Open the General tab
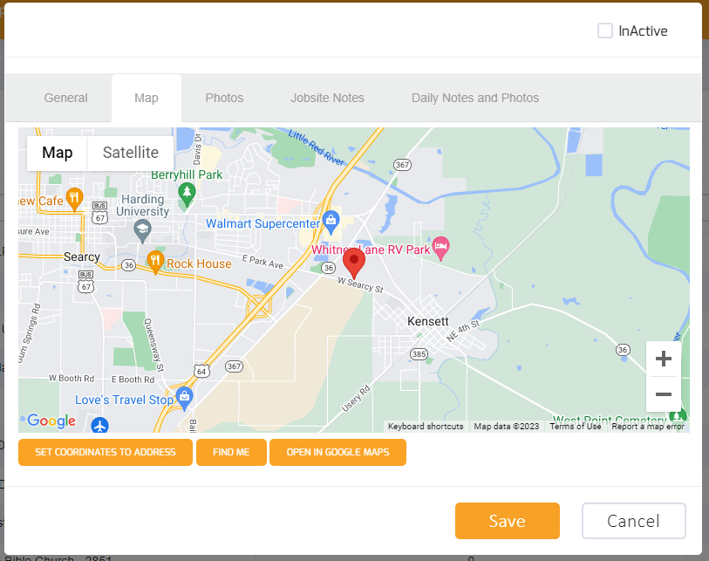 [x=65, y=98]
